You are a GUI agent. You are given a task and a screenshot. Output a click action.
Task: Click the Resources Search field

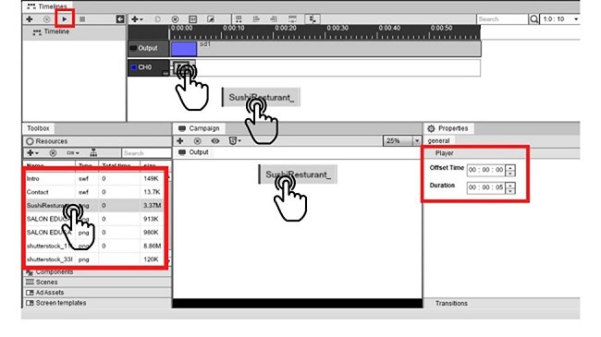click(146, 153)
